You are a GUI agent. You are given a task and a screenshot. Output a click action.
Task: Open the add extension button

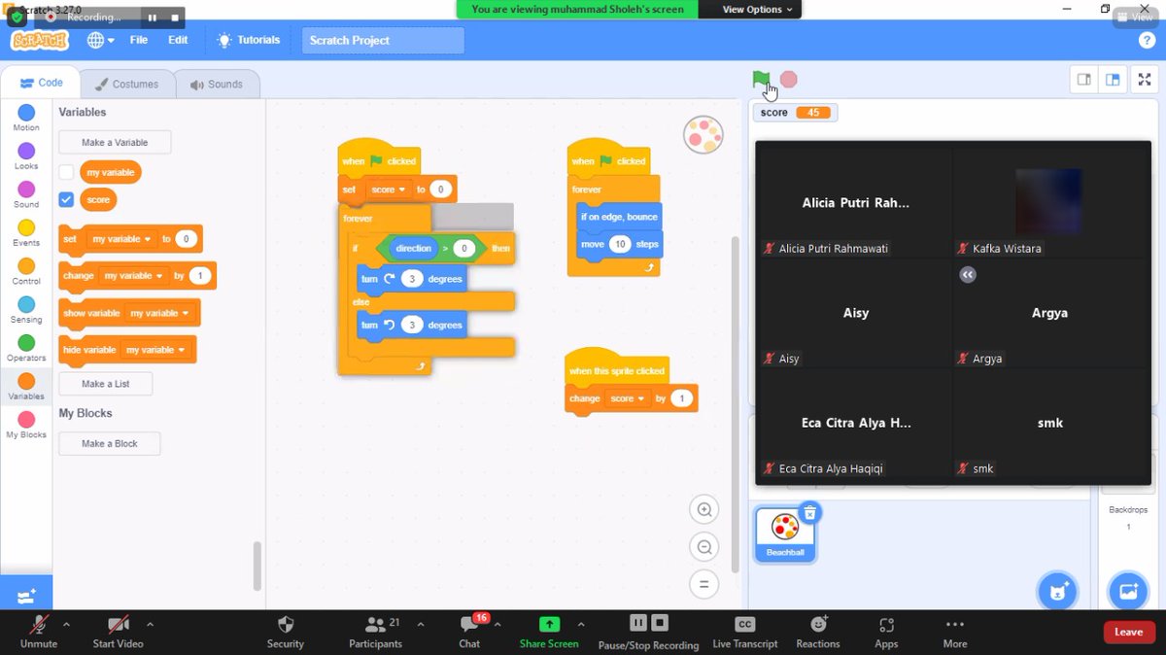(x=26, y=595)
